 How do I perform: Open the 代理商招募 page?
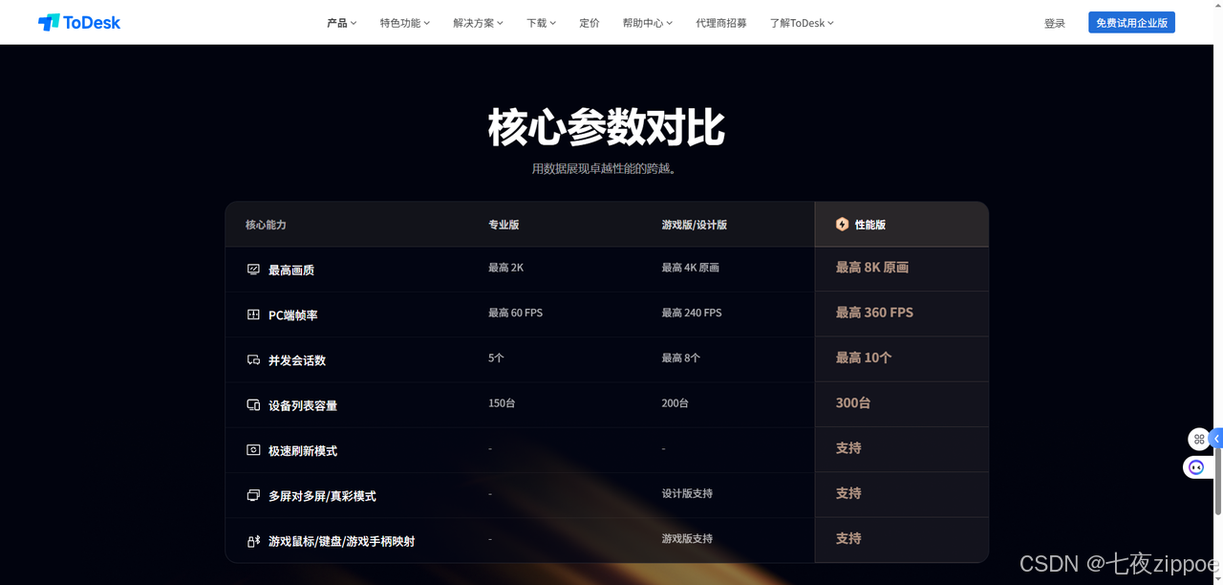(721, 23)
